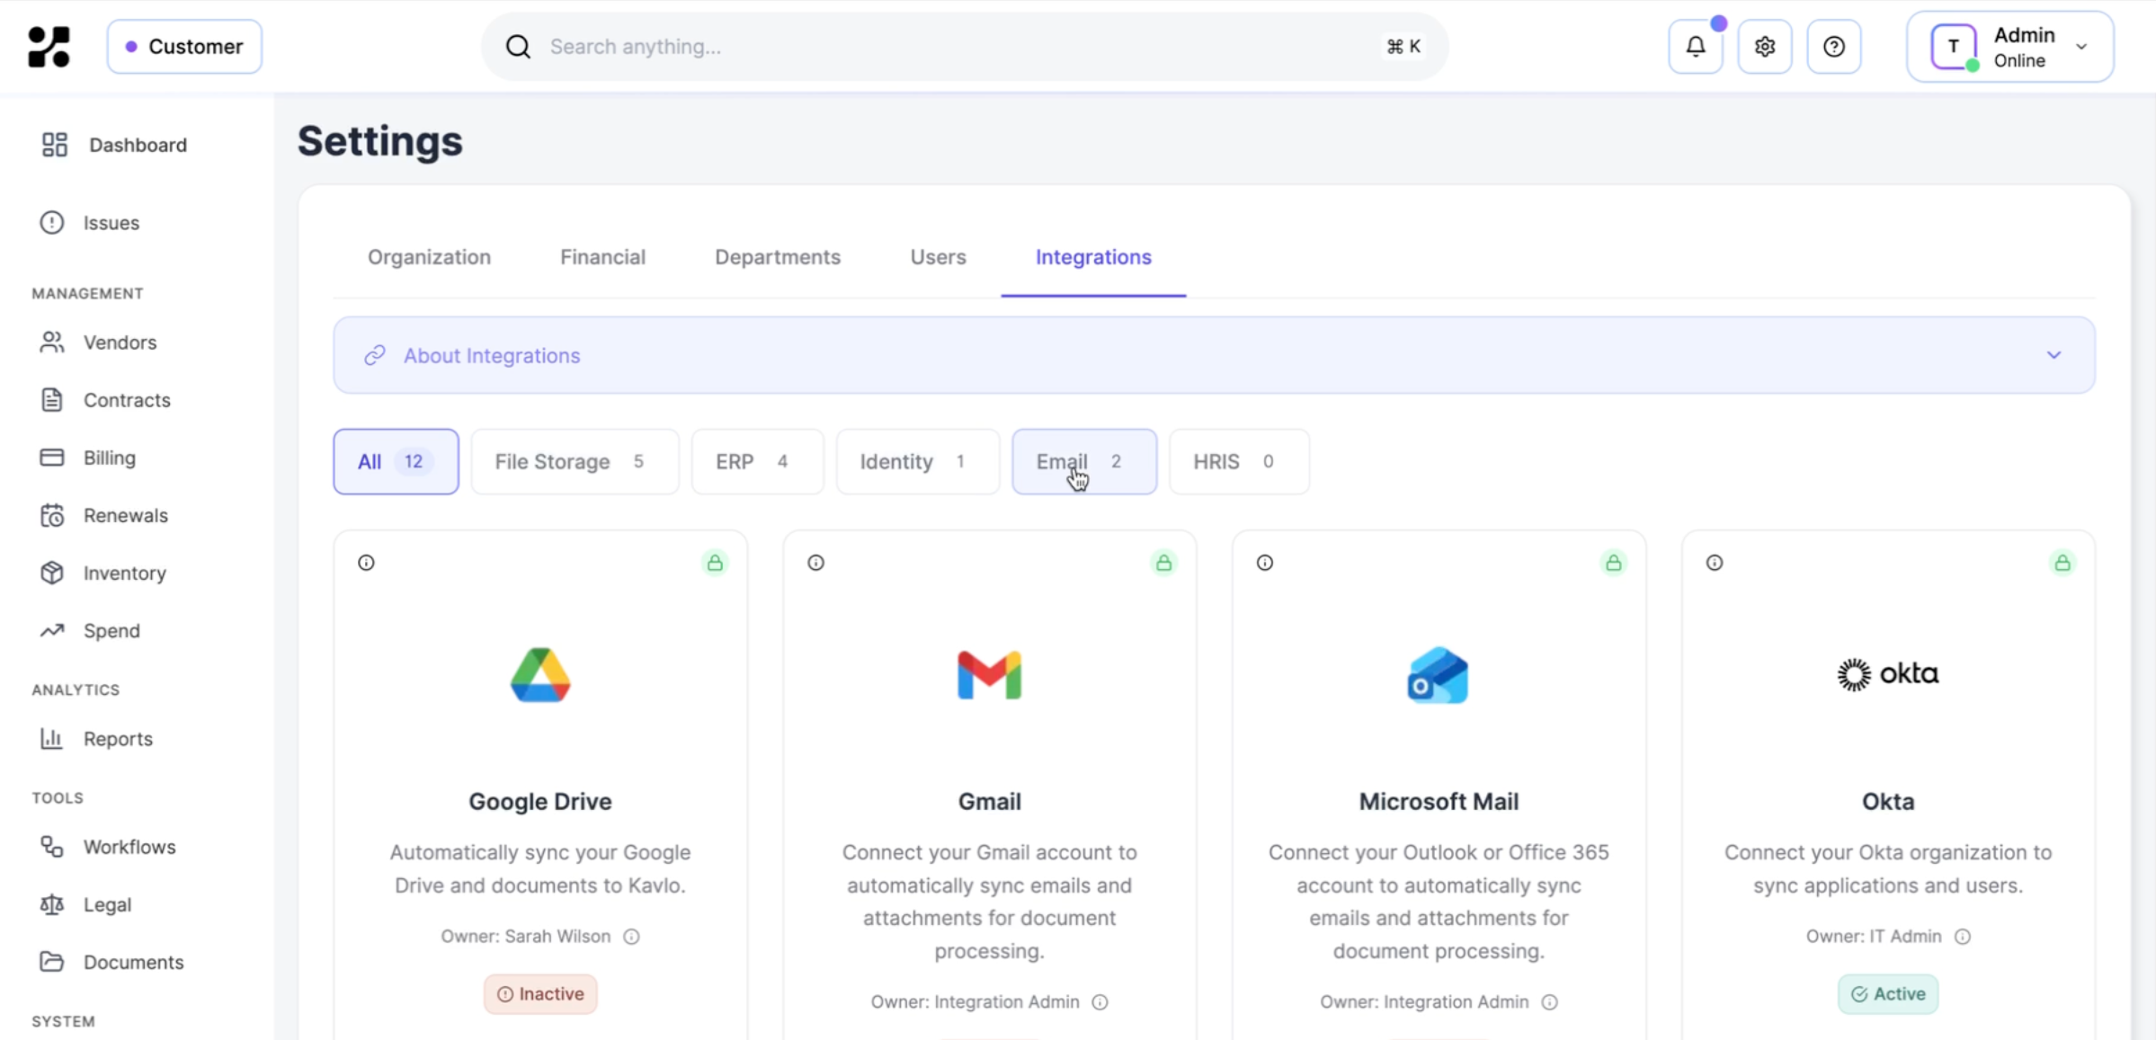2156x1040 pixels.
Task: Click the About Integrations link
Action: click(491, 355)
